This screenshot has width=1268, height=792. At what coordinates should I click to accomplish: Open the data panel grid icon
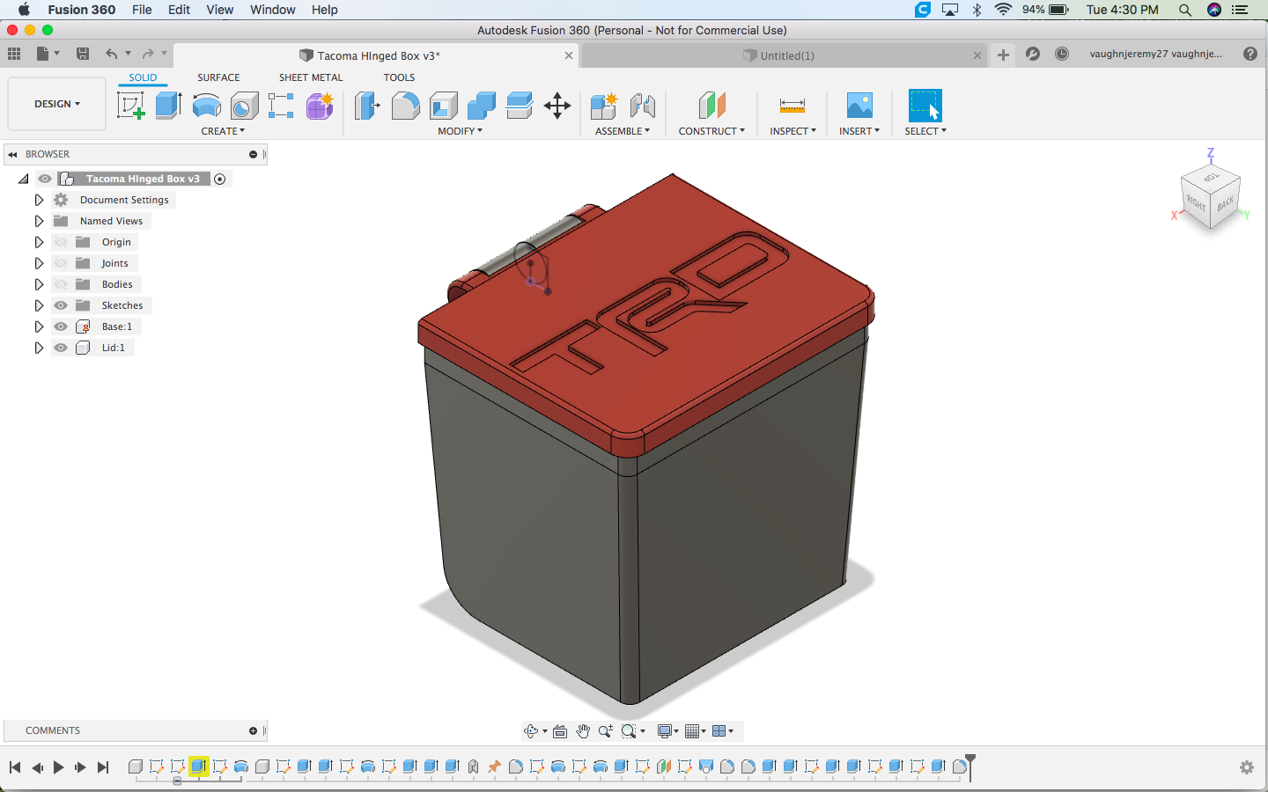coord(14,54)
